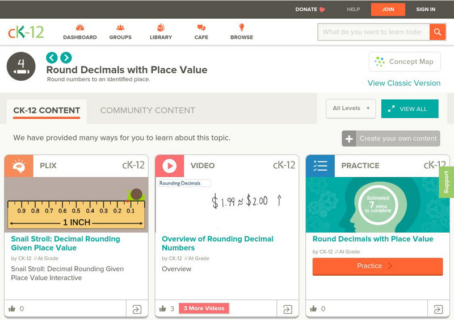Open Snail Stroll: Decimal Rounding link
Viewport: 454px width, 320px height.
pyautogui.click(x=65, y=243)
